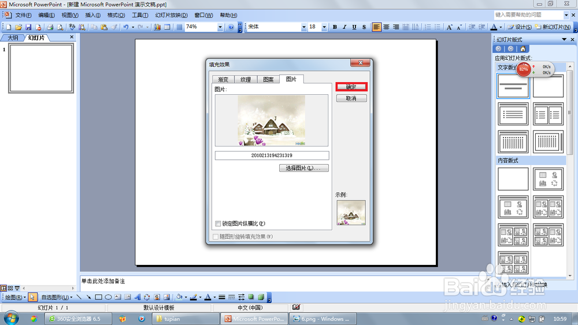Open Print Preview from the toolbar
Screen dimensions: 578x325
pyautogui.click(x=60, y=27)
